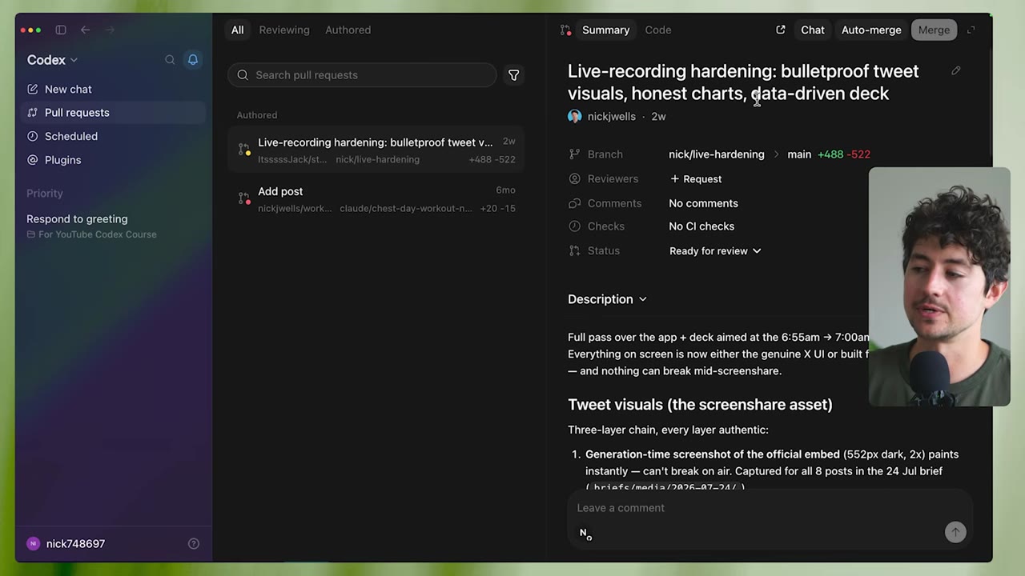Collapse the Description section

click(607, 299)
